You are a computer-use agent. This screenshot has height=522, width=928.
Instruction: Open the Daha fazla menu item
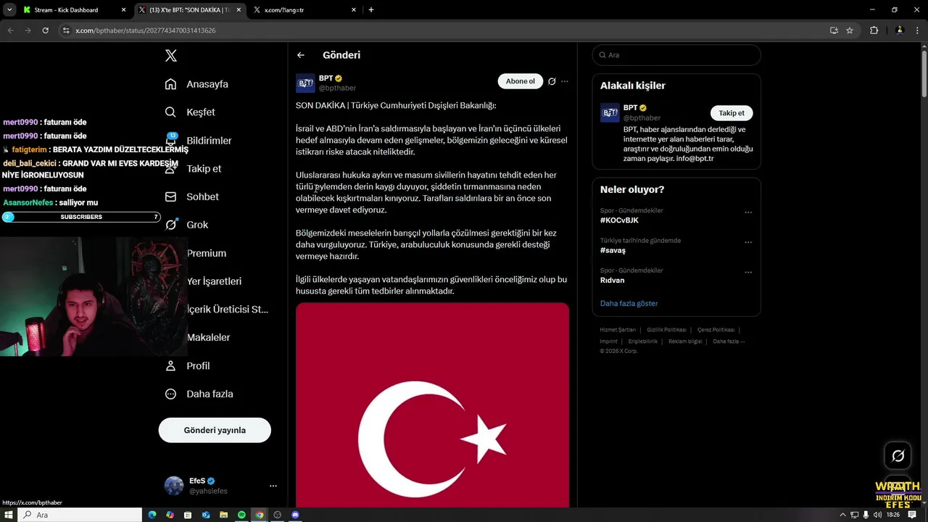click(x=199, y=394)
